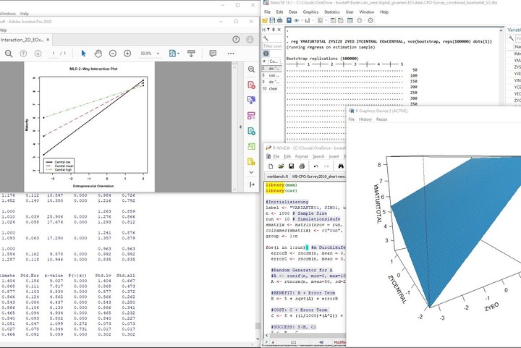
Task: Open Acrobat account profile icon
Action: (x=250, y=40)
